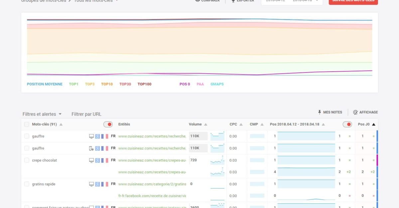Click the desktop device icon in the crepe chocolat row
This screenshot has width=399, height=208.
[x=91, y=160]
